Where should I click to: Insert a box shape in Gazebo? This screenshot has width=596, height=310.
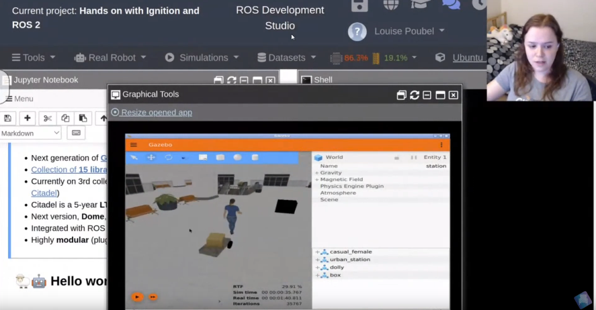click(220, 158)
